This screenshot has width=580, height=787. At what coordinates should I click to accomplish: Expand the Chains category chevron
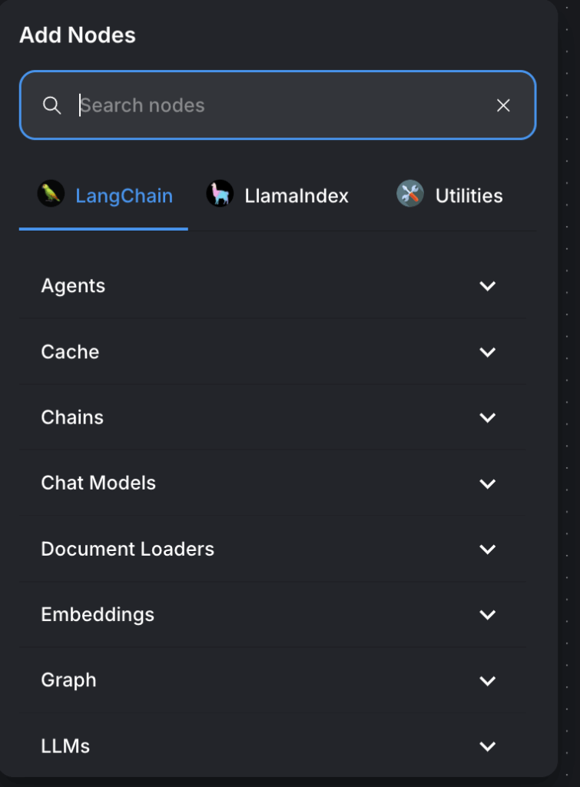coord(487,417)
